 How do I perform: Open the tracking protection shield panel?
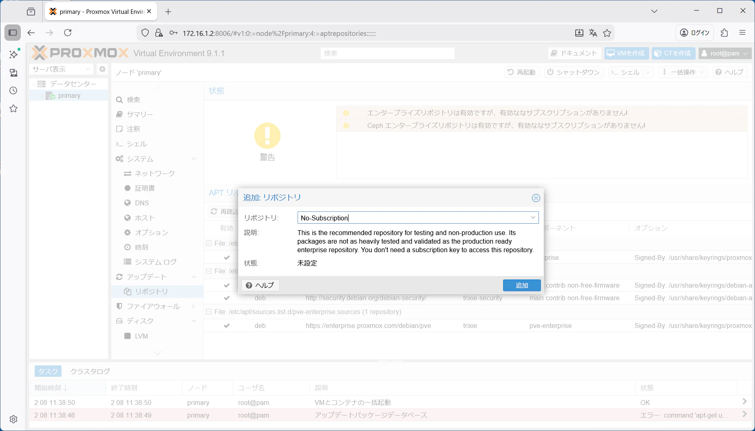[x=145, y=33]
